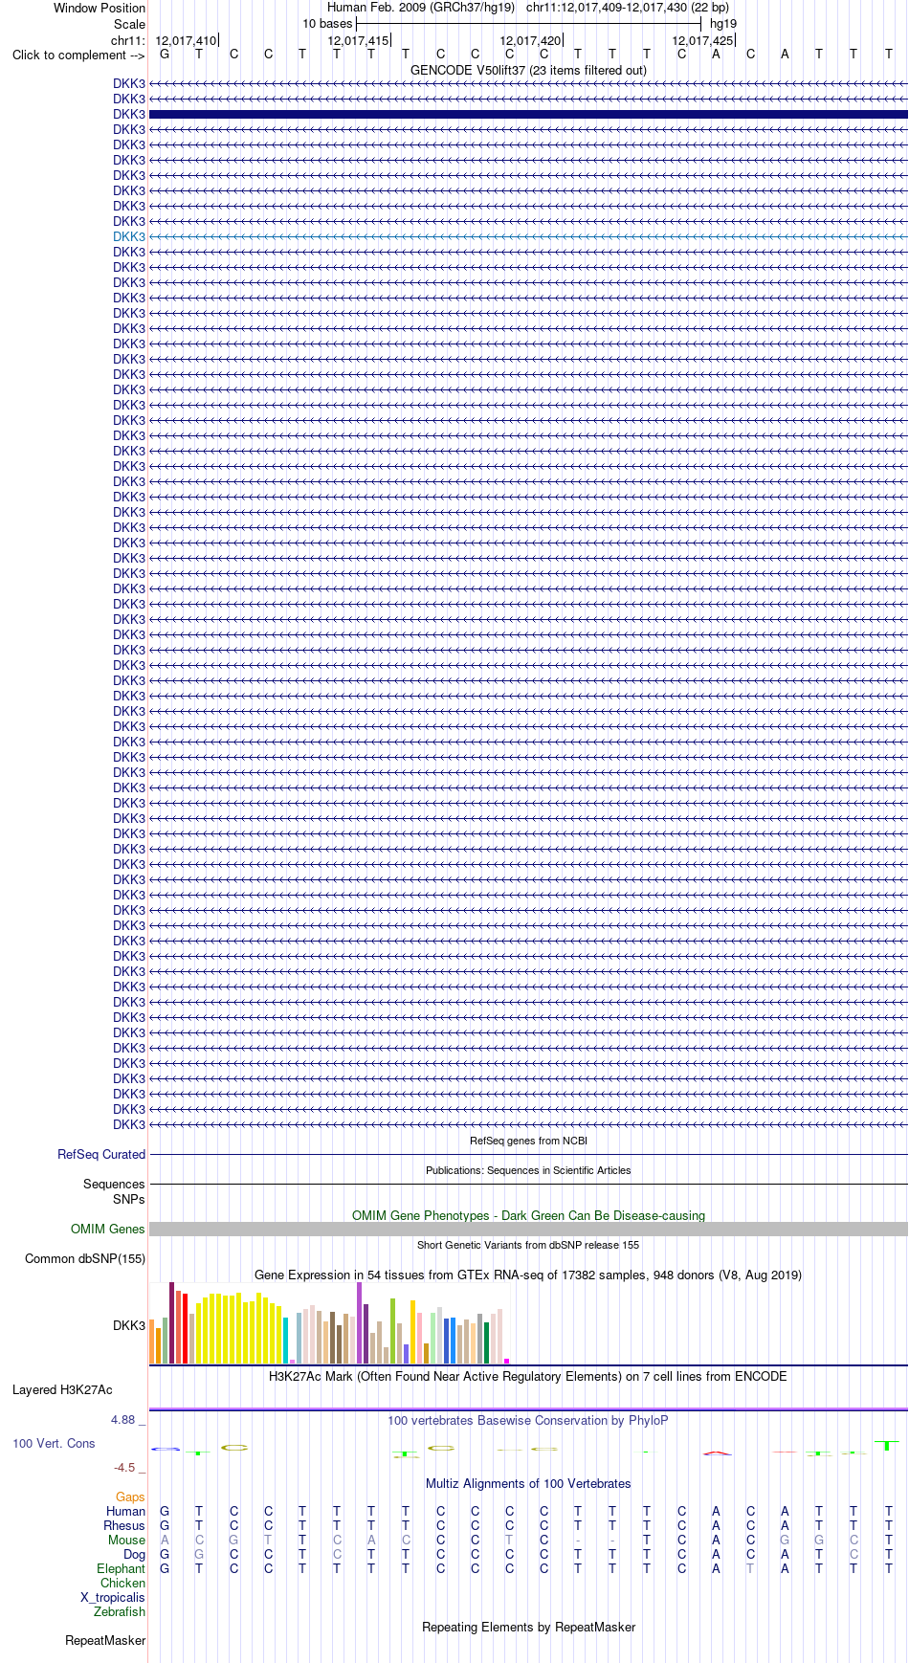Click "RefSeq genes from NCBI" track title
This screenshot has width=909, height=1663.
[528, 1141]
